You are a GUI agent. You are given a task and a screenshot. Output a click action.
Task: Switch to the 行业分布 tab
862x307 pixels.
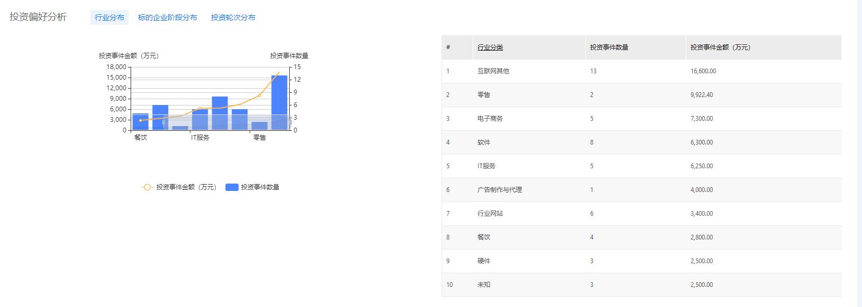coord(109,17)
